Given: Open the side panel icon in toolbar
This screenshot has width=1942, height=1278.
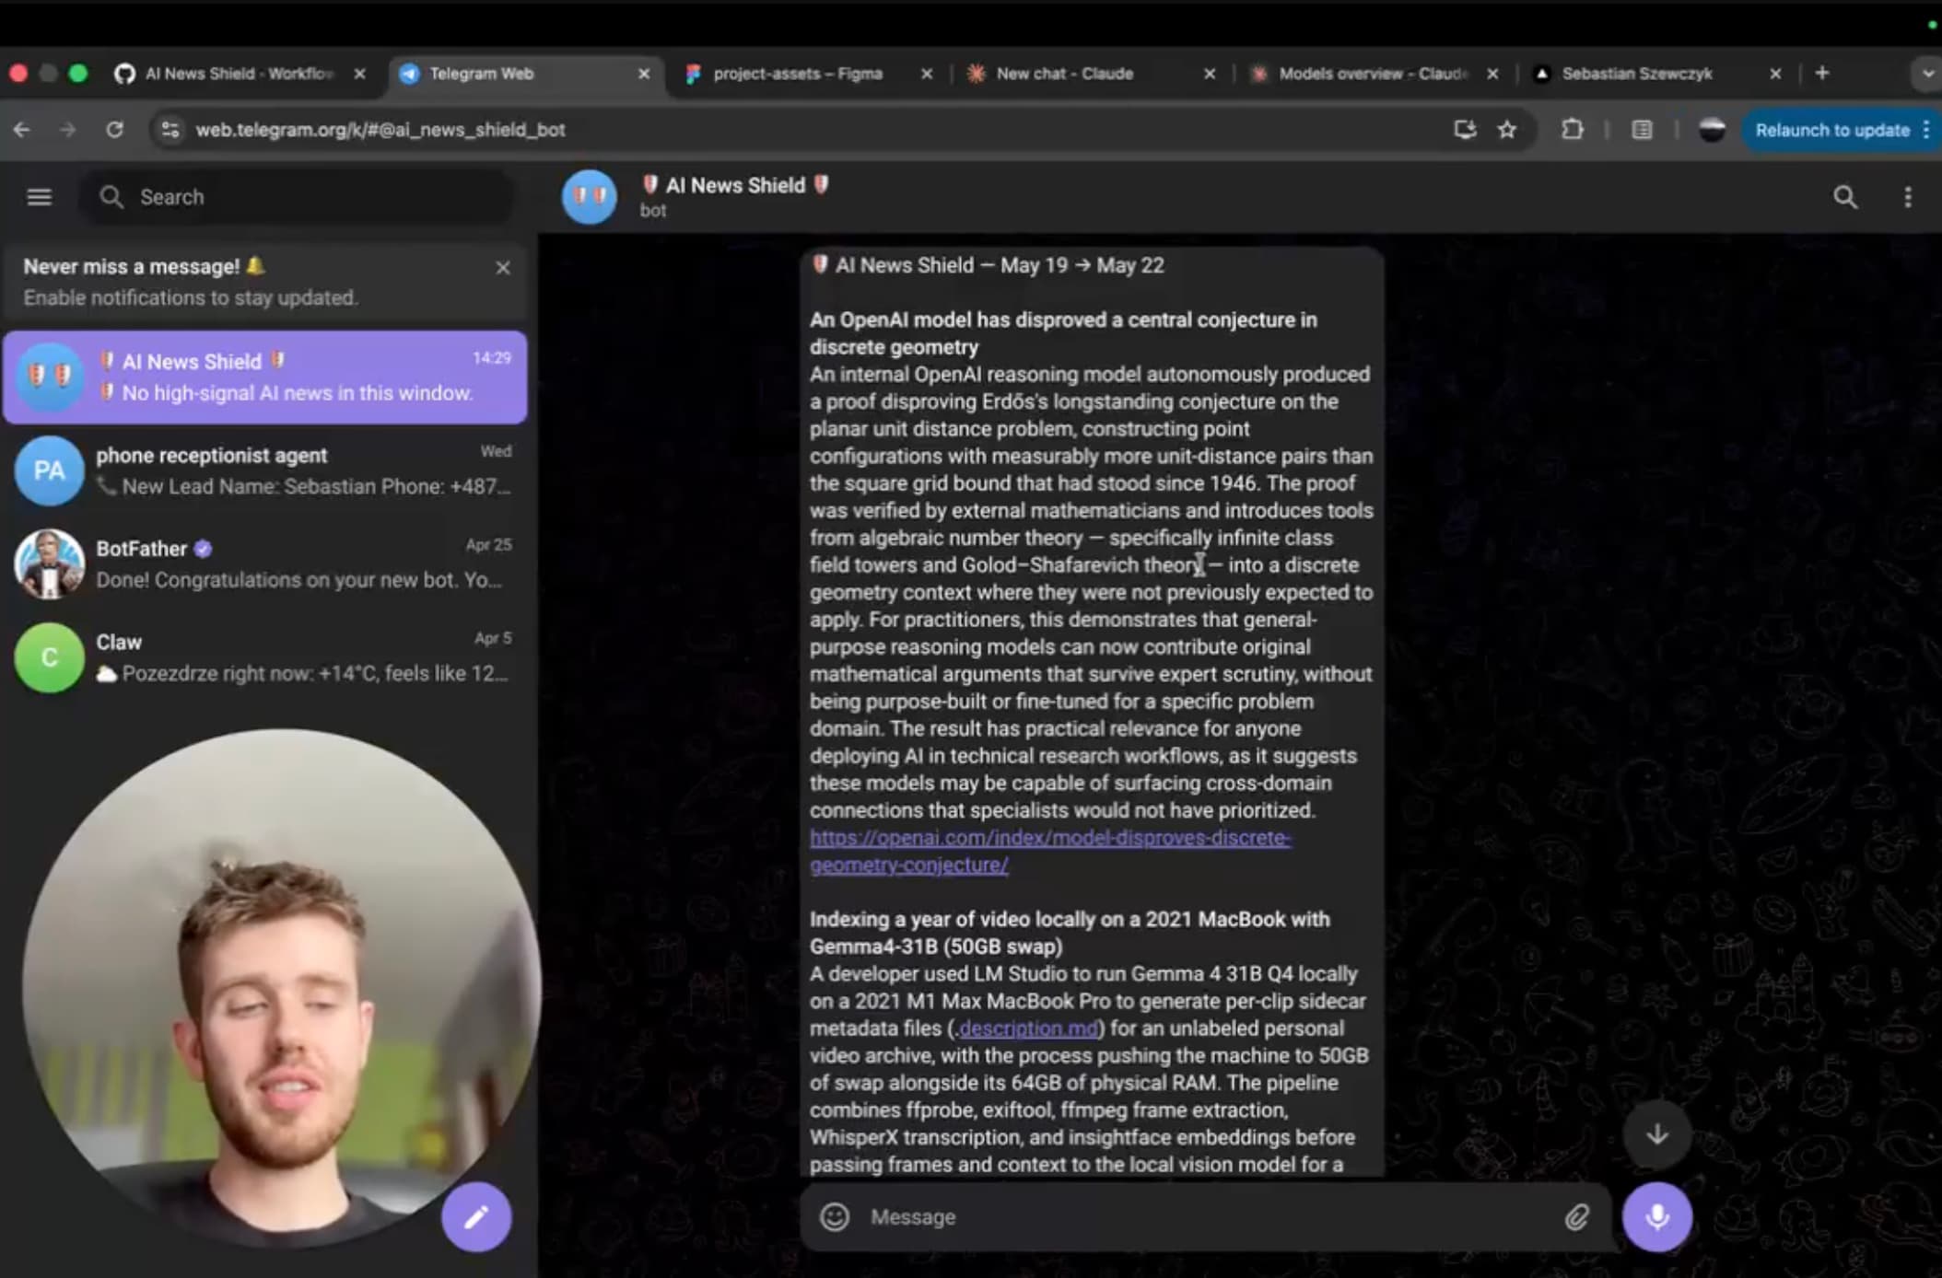Looking at the screenshot, I should click(x=1642, y=130).
